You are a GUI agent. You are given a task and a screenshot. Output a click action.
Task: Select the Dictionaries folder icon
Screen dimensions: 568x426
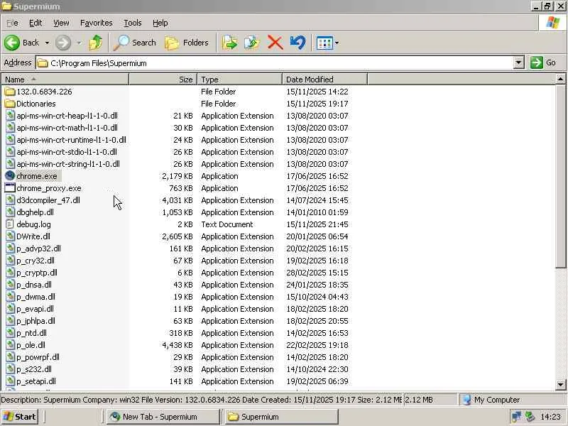tap(10, 104)
